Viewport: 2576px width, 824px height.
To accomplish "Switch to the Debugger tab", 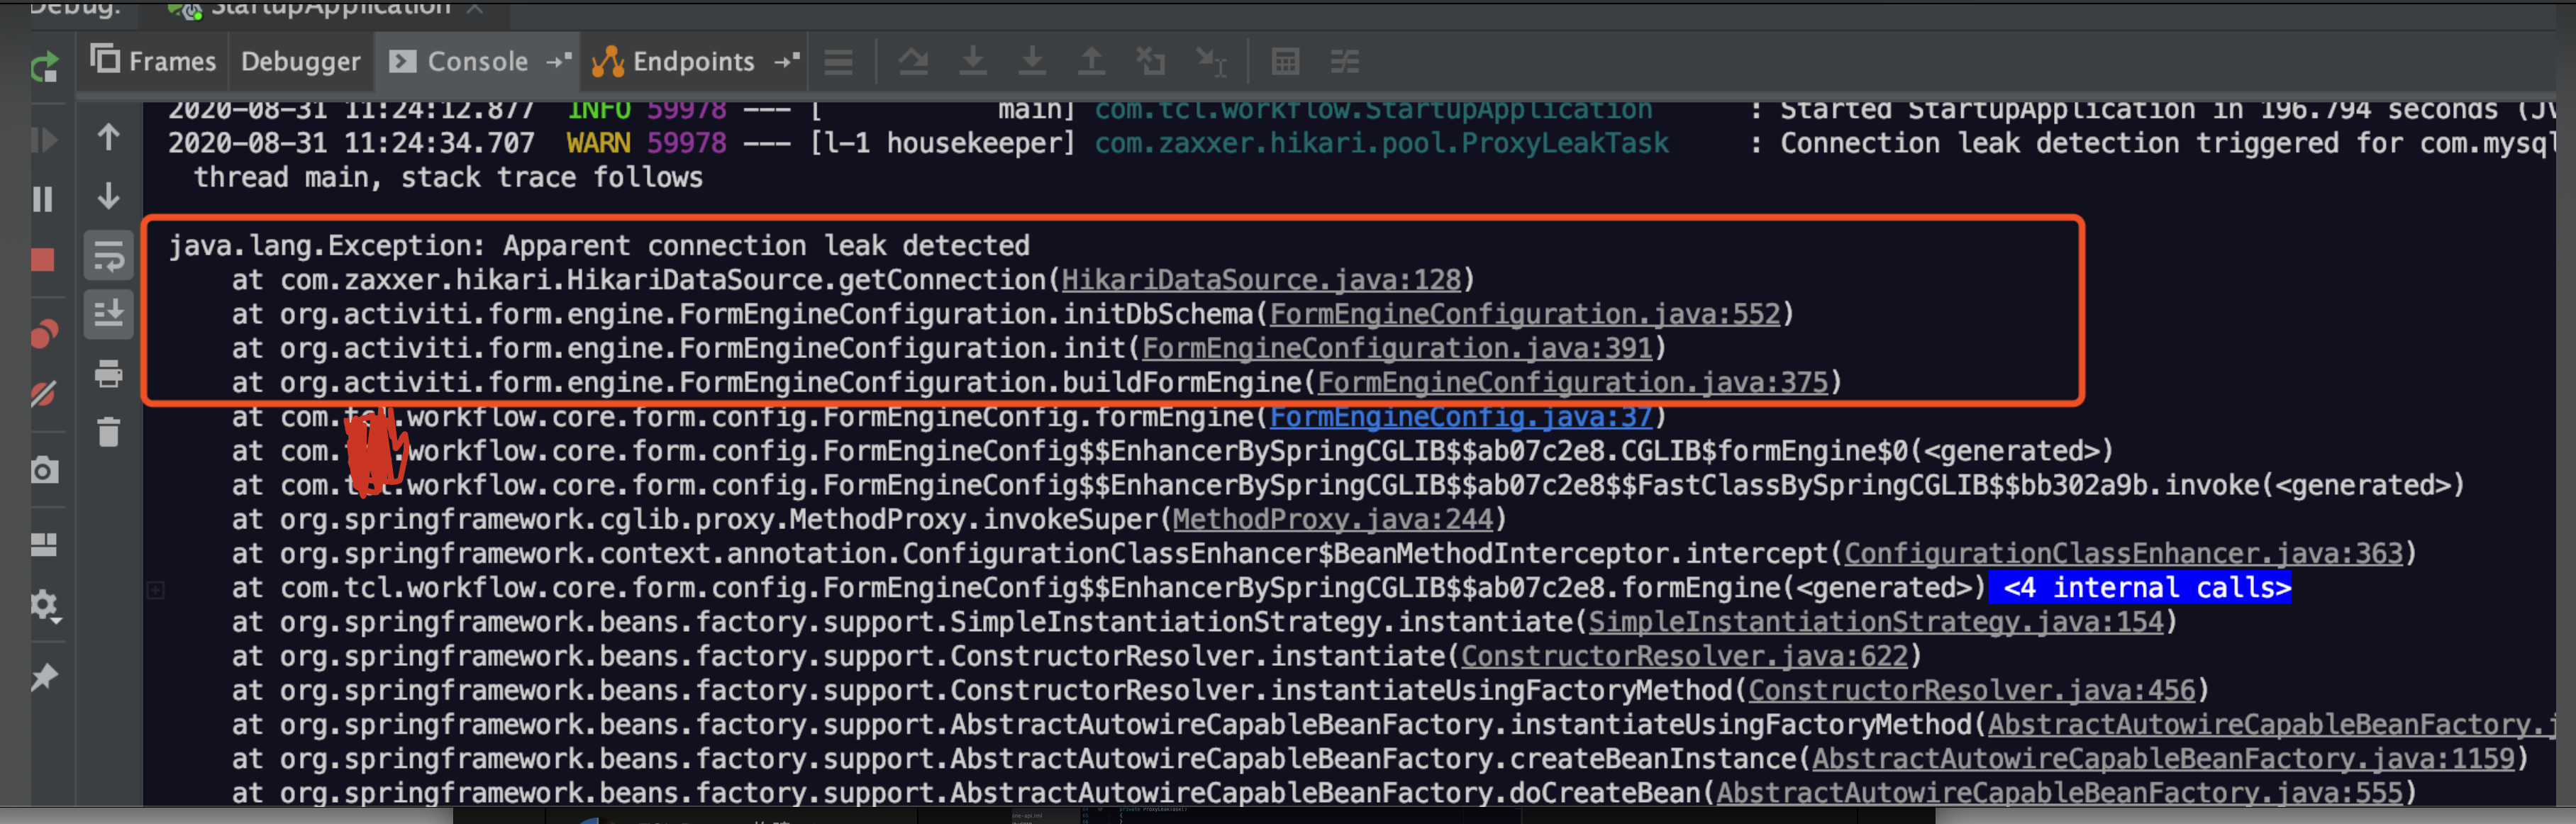I will (300, 62).
